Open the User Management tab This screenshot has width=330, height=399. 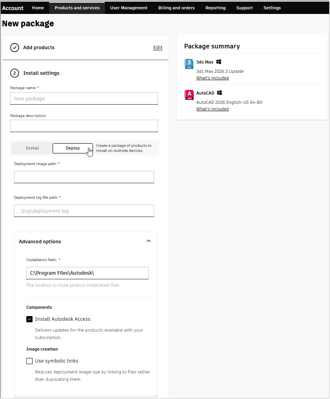tap(129, 8)
